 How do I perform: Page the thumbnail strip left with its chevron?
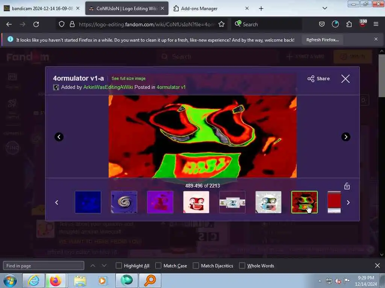(57, 202)
